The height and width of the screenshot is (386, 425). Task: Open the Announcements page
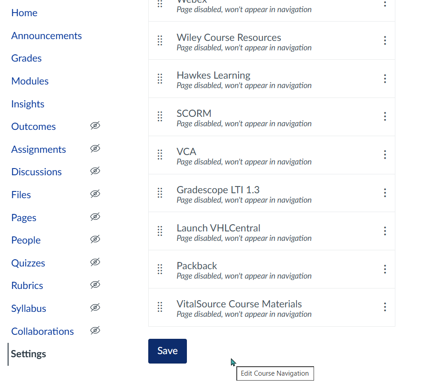46,35
